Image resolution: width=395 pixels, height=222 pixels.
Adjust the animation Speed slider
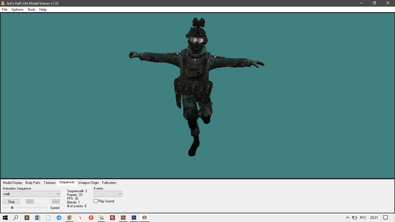click(x=12, y=208)
